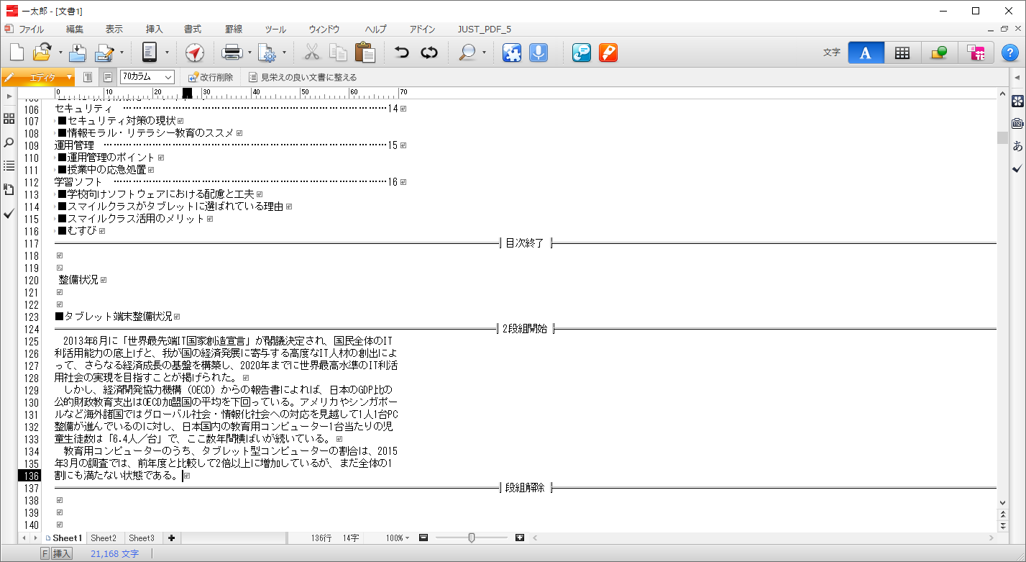Click the new blank document icon
The image size is (1026, 562).
point(17,53)
